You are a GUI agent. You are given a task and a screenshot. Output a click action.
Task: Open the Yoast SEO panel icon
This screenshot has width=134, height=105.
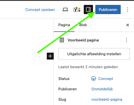coord(77,9)
